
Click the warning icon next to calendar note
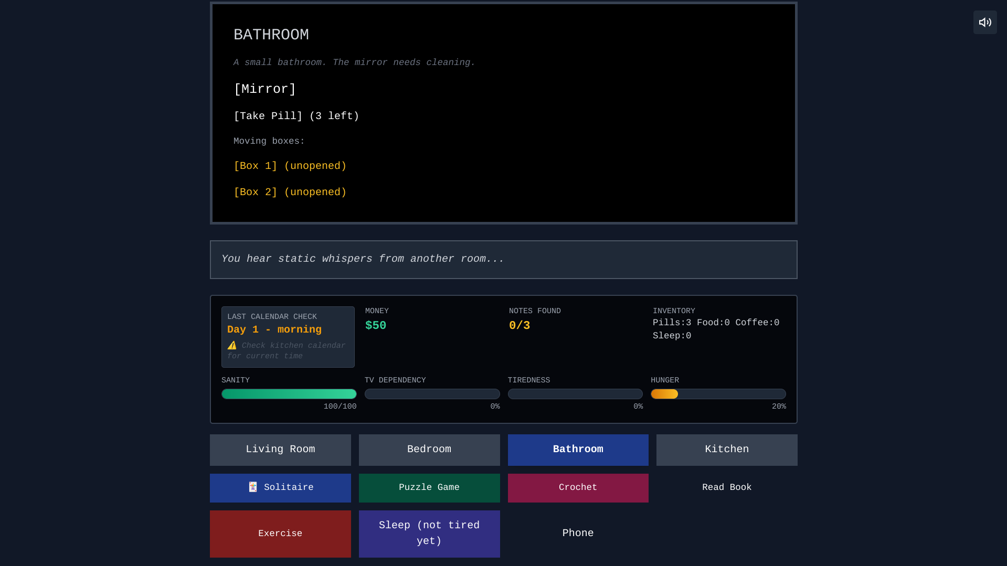coord(232,345)
